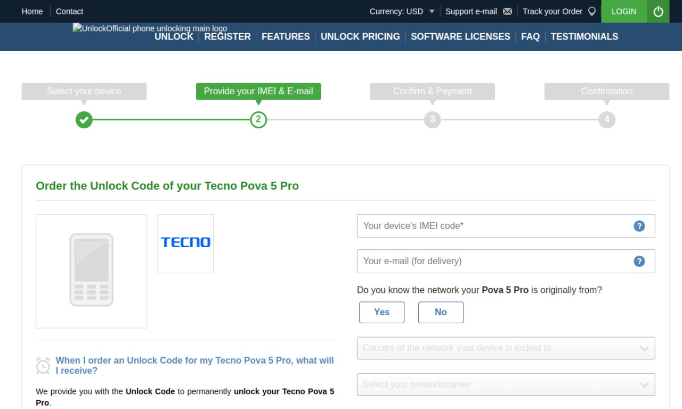The image size is (682, 409).
Task: Click the envelope icon next to Support e-mail
Action: coord(507,11)
